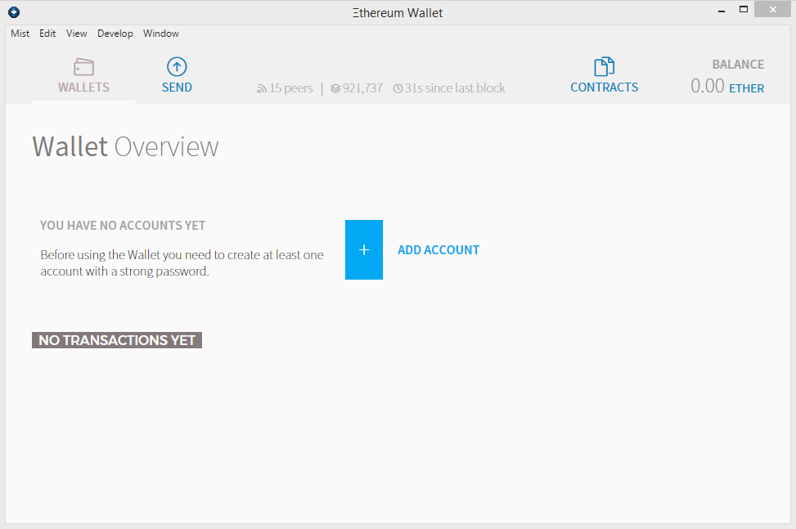
Task: Click the YOU HAVE NO ACCOUNTS YET heading
Action: click(x=123, y=225)
